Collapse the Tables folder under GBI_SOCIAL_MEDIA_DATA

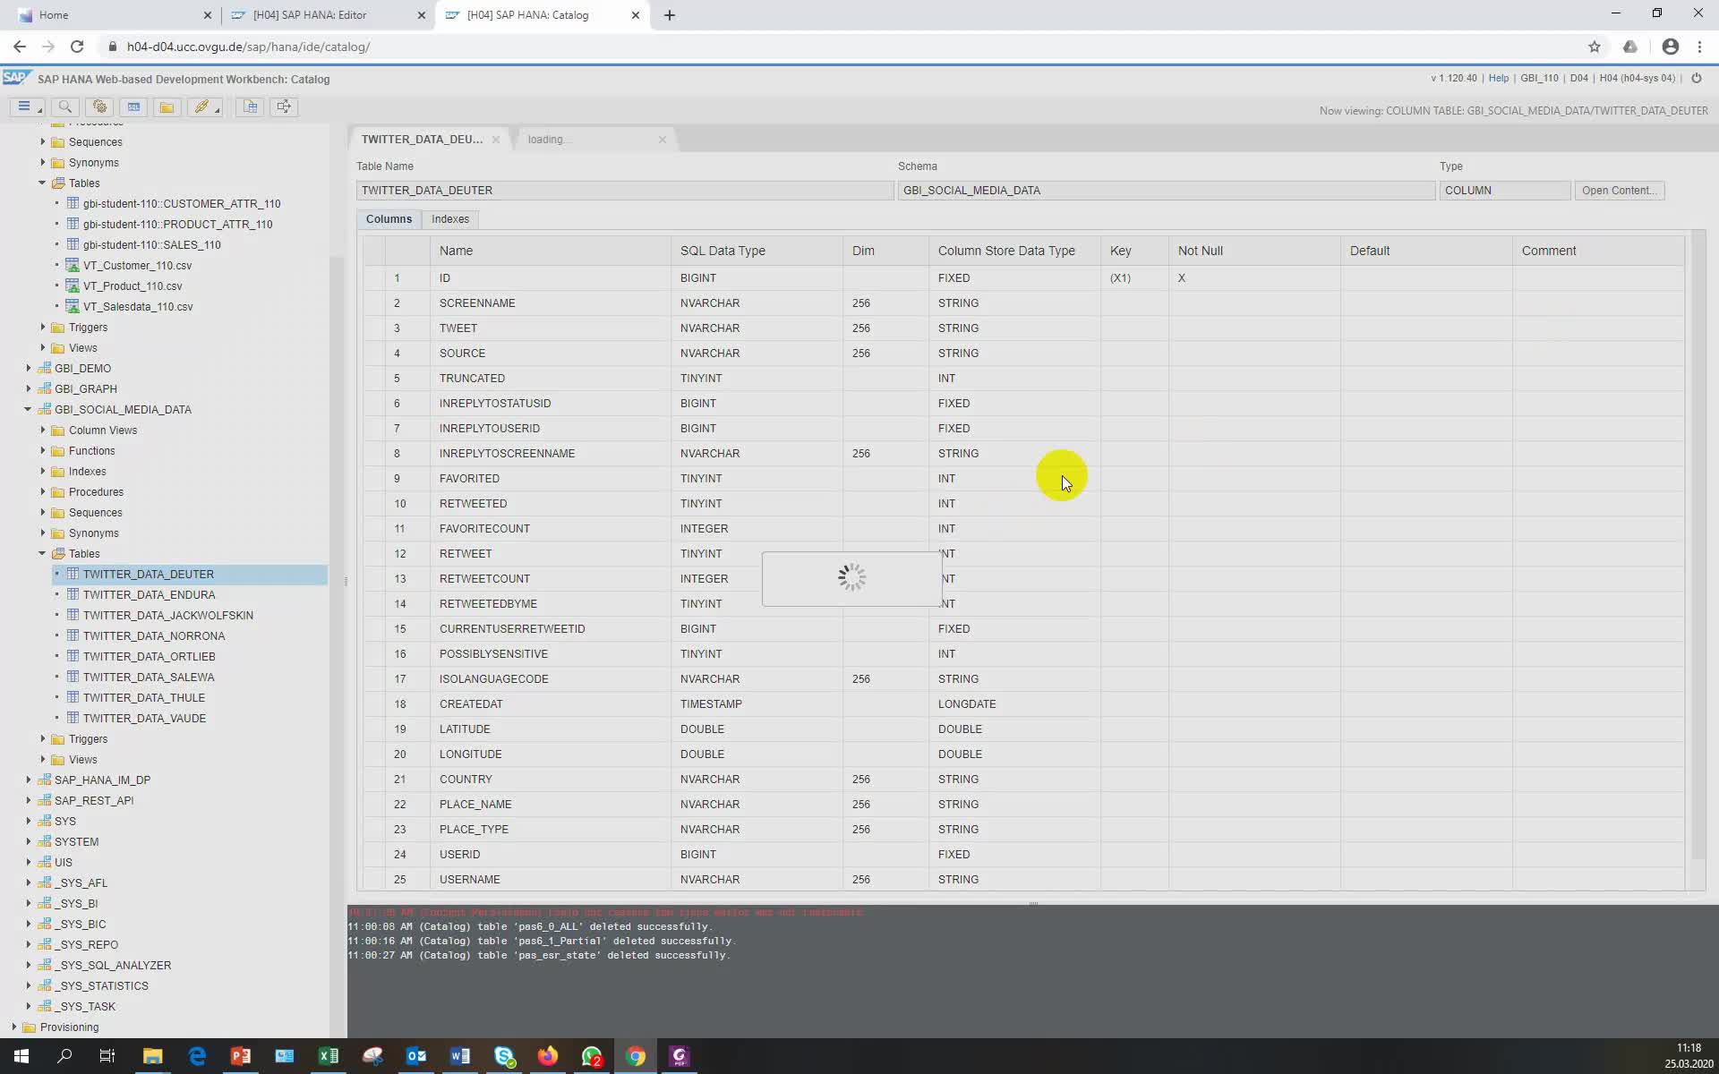42,553
